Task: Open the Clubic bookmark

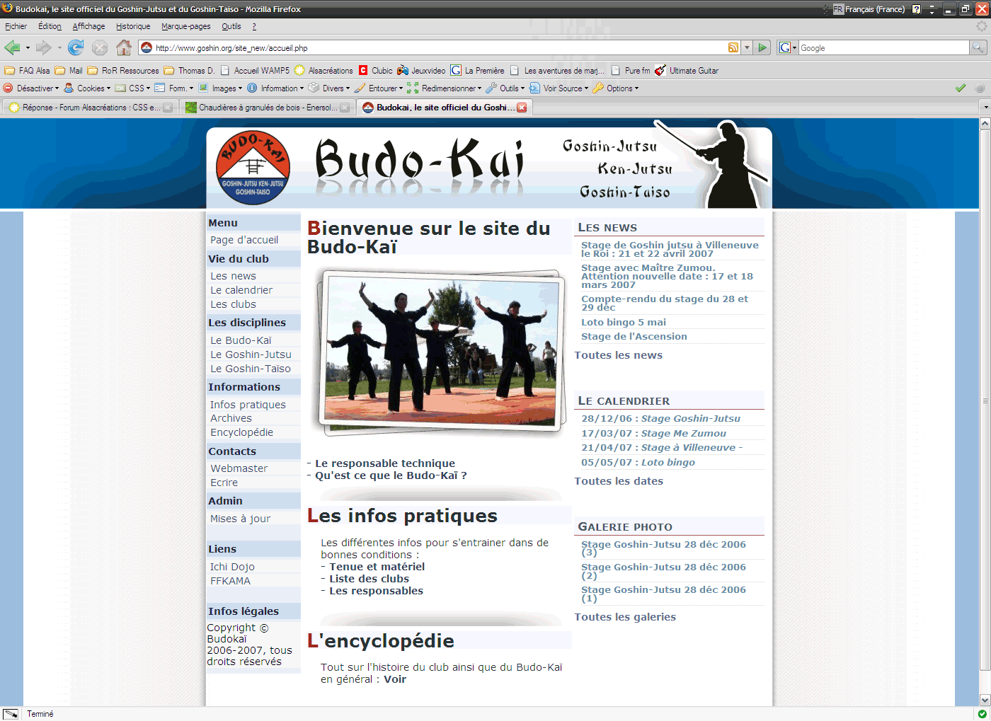Action: [x=375, y=70]
